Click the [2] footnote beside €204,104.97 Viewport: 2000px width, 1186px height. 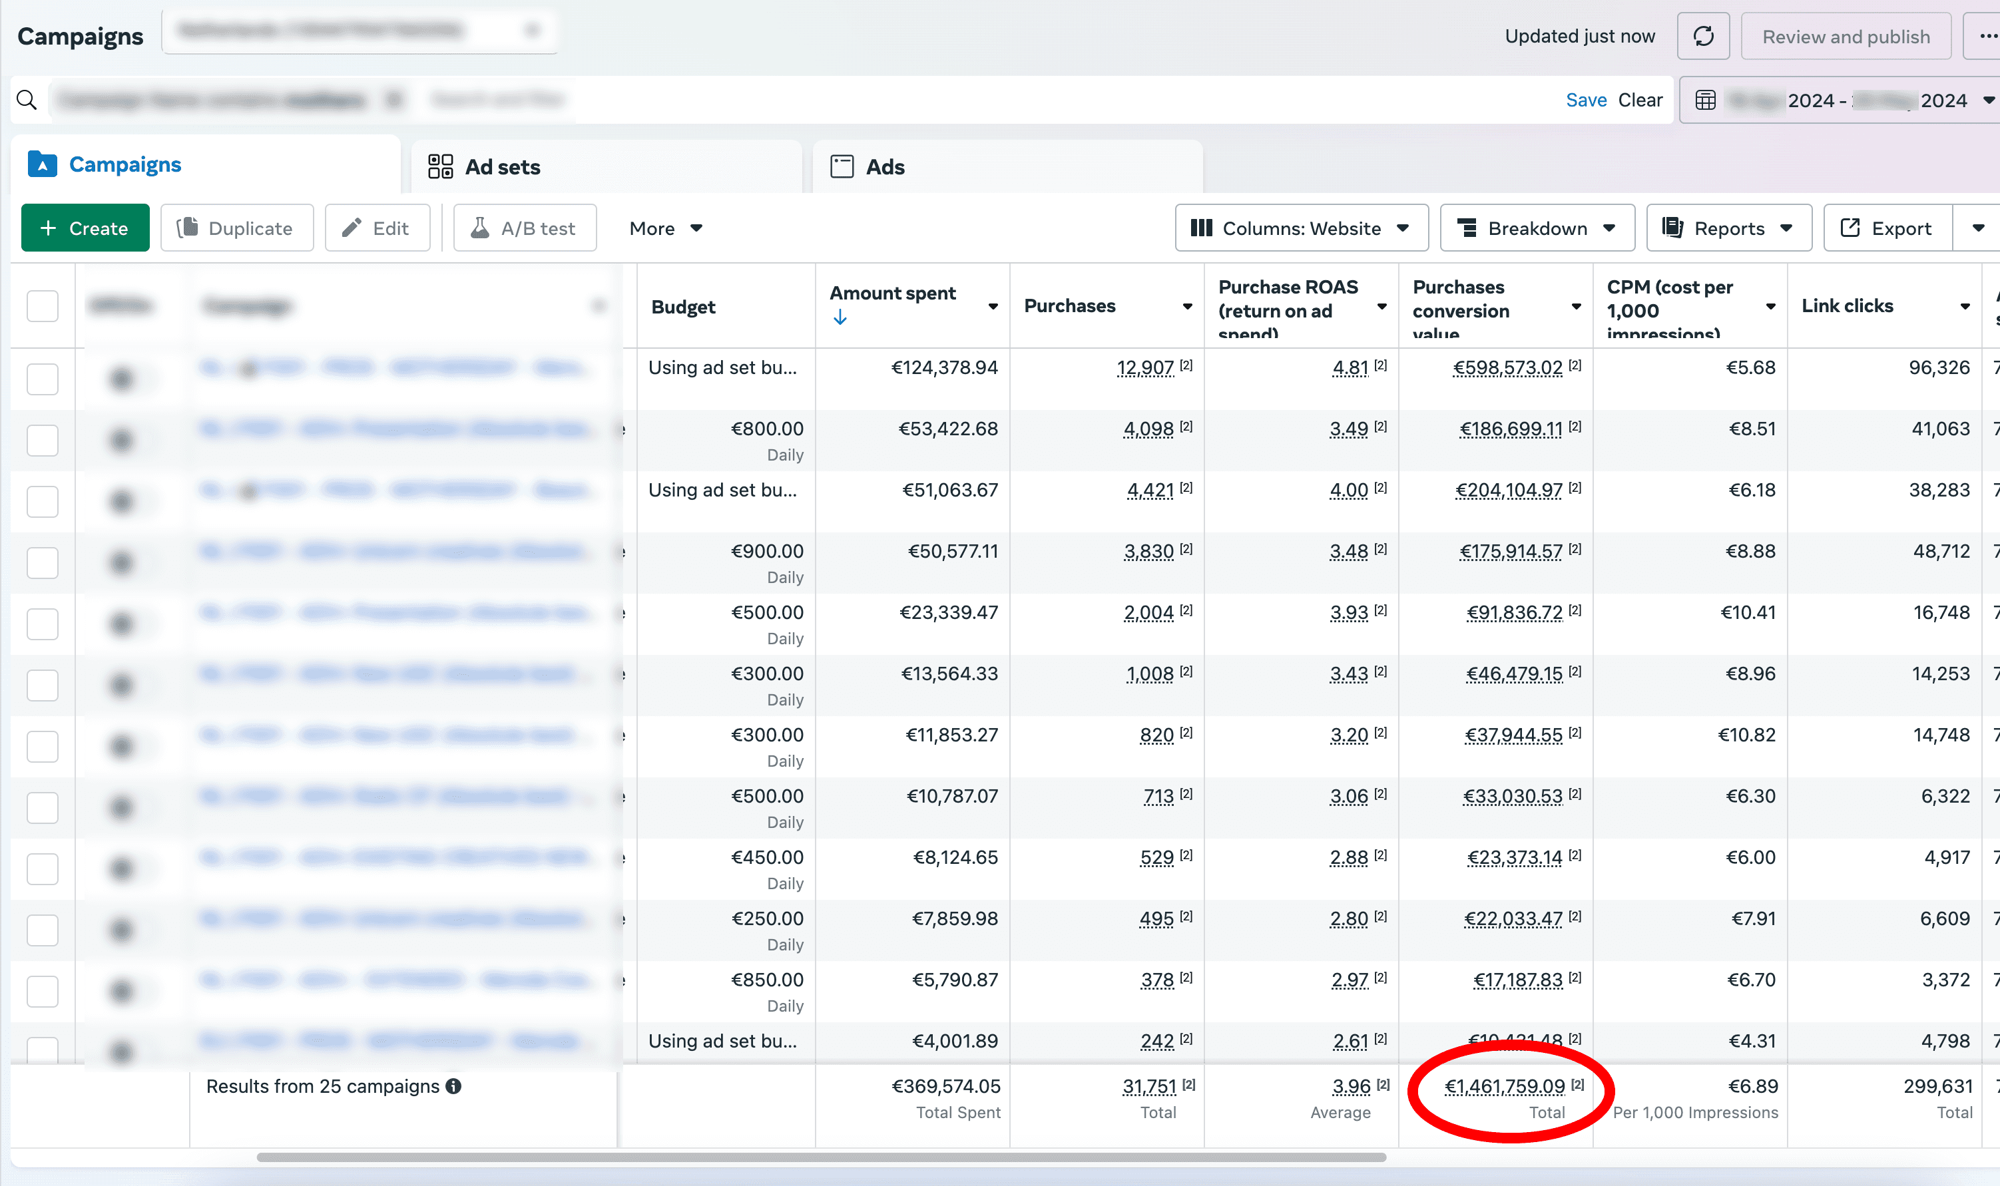point(1575,487)
